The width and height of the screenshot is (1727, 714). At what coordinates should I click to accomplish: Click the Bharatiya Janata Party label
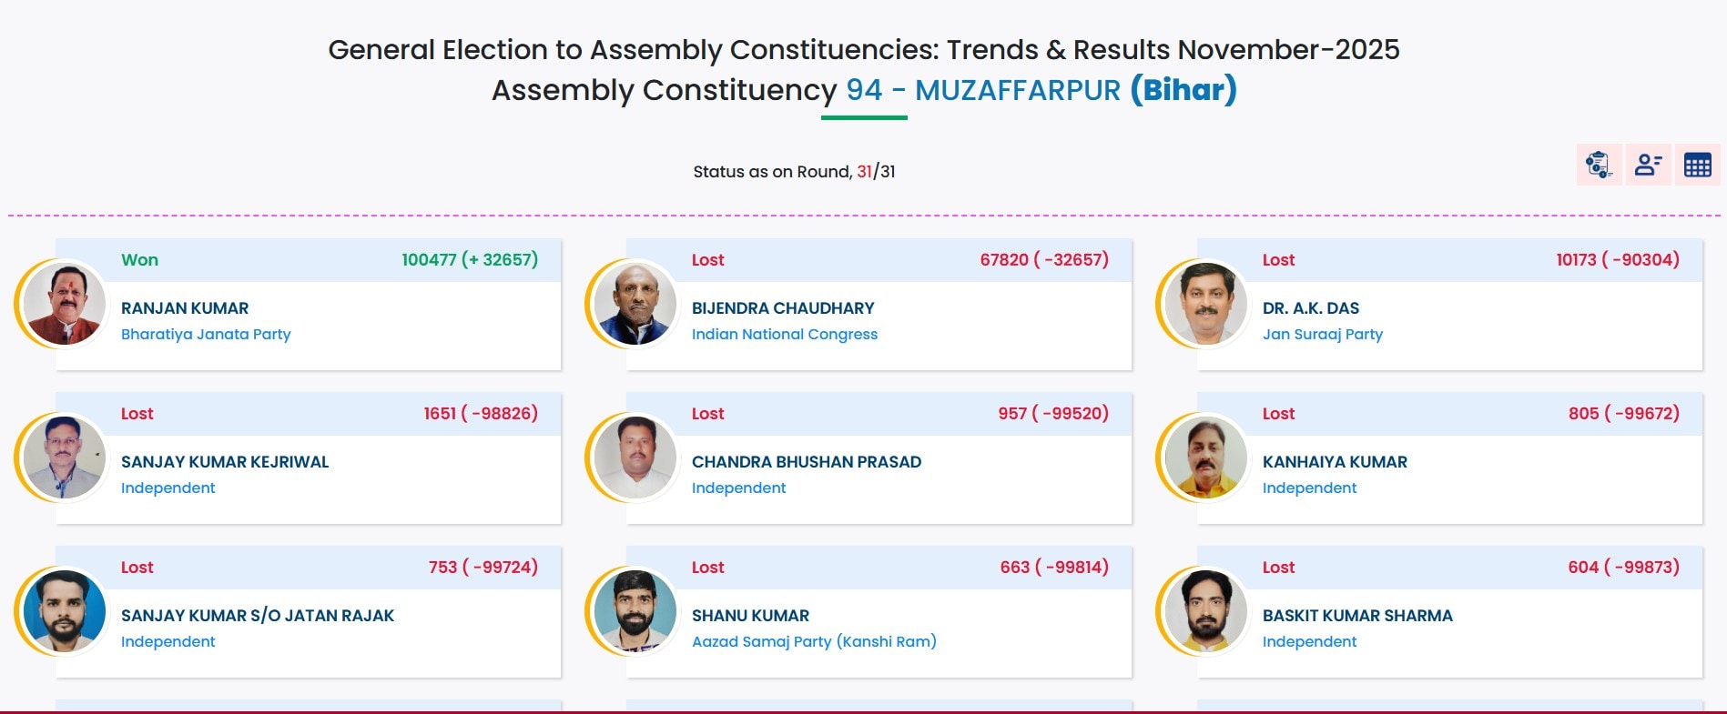point(206,334)
